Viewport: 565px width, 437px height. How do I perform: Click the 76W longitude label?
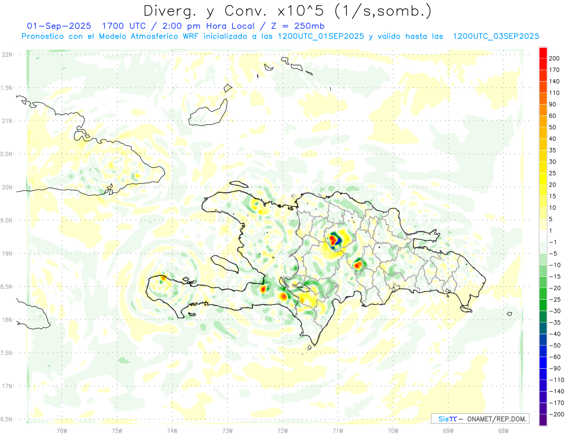[x=62, y=431]
